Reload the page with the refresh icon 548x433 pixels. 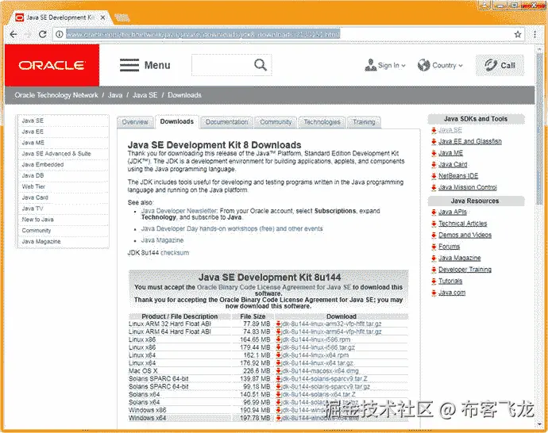[43, 34]
